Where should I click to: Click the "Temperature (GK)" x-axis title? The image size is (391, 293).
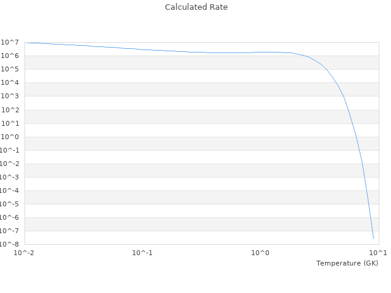coord(347,263)
